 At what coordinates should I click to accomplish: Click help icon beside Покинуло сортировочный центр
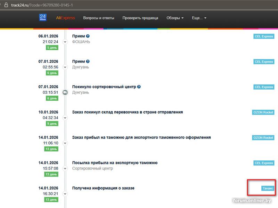pyautogui.click(x=139, y=86)
